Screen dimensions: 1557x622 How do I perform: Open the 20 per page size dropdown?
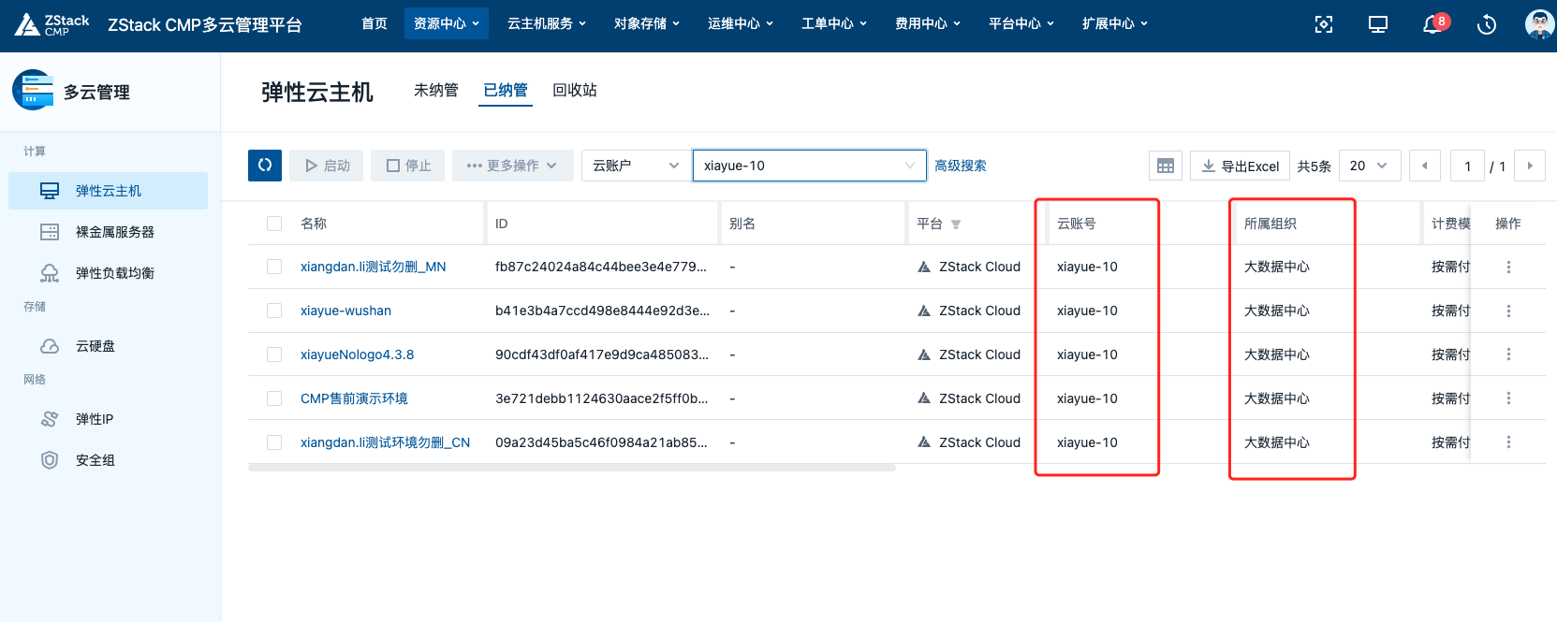pos(1369,166)
